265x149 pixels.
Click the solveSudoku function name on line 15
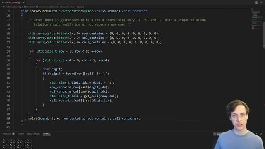tap(40, 11)
